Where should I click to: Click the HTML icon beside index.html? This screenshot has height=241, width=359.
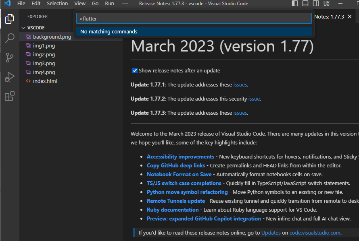[28, 81]
